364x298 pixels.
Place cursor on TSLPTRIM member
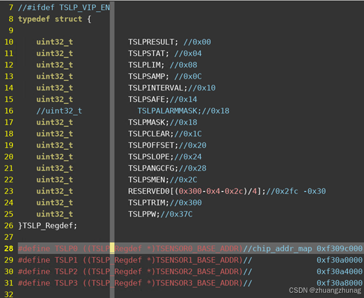[147, 203]
